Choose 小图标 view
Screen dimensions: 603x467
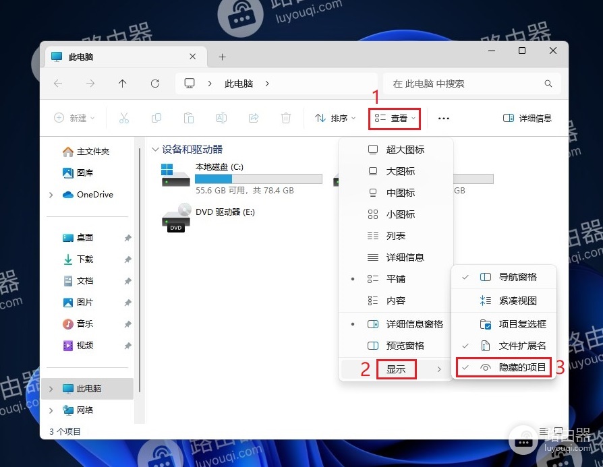point(396,214)
